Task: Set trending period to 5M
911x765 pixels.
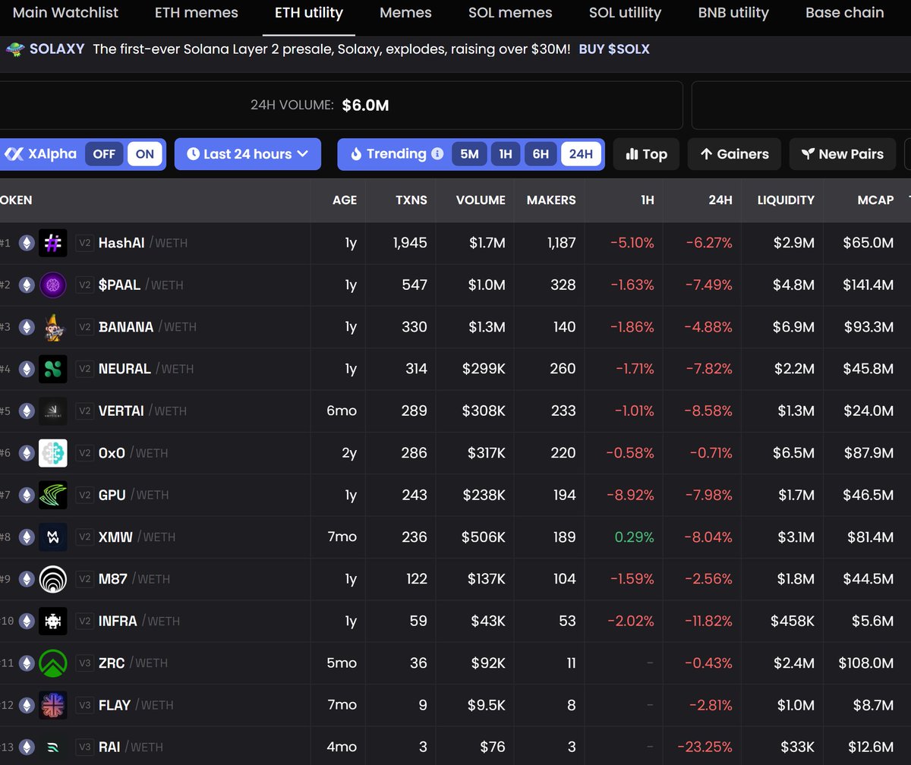Action: click(469, 154)
